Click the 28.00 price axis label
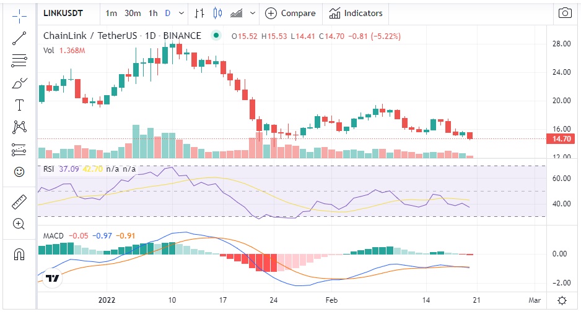 (x=561, y=44)
